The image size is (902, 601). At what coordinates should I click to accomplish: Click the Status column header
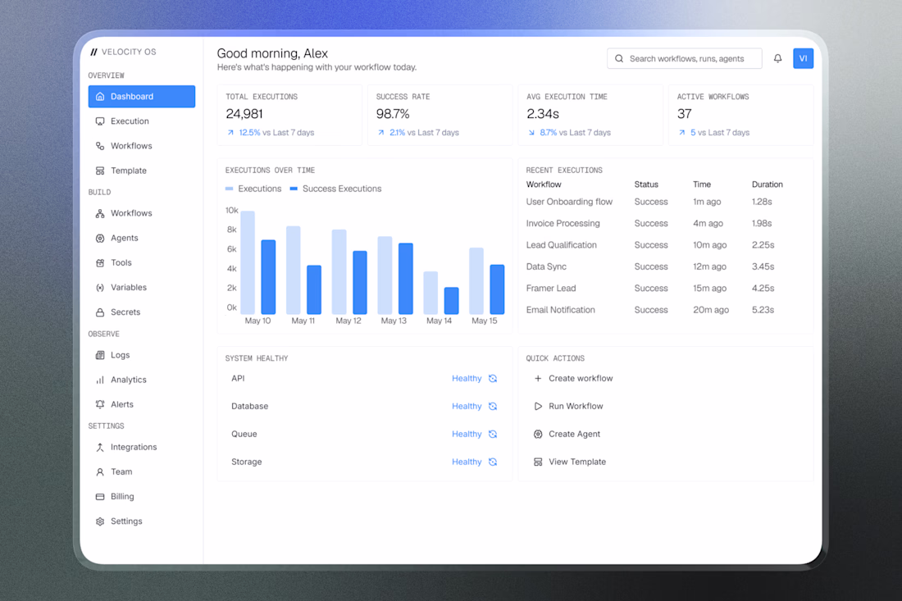click(646, 184)
